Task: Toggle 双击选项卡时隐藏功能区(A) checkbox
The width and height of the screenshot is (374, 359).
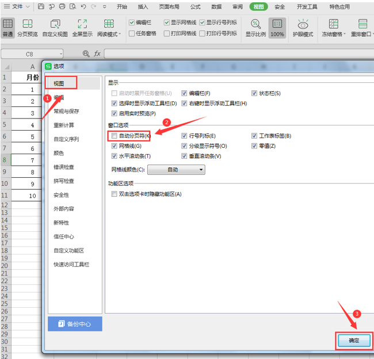Action: point(115,194)
